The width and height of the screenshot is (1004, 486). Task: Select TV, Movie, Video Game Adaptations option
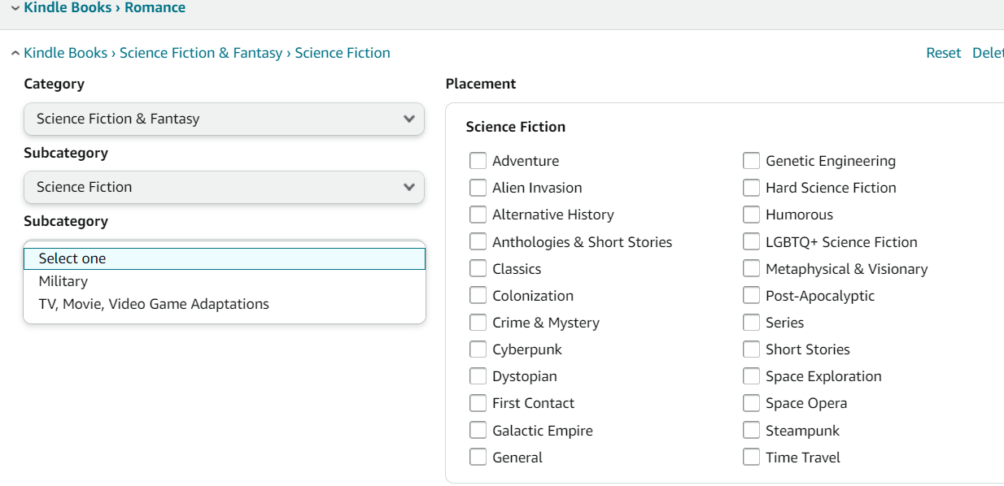[154, 304]
